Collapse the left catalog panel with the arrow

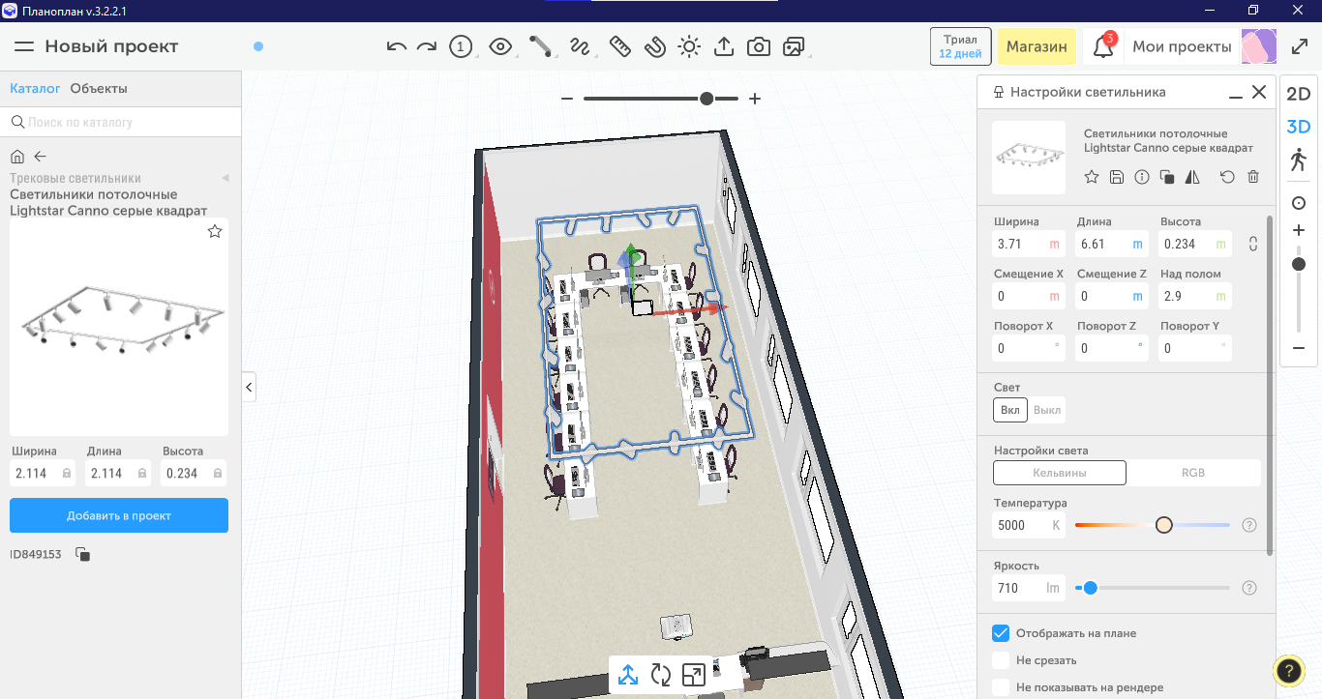249,387
